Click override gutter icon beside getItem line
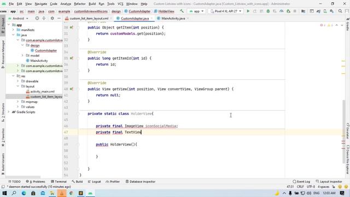Image resolution: width=350 pixels, height=197 pixels. [72, 27]
